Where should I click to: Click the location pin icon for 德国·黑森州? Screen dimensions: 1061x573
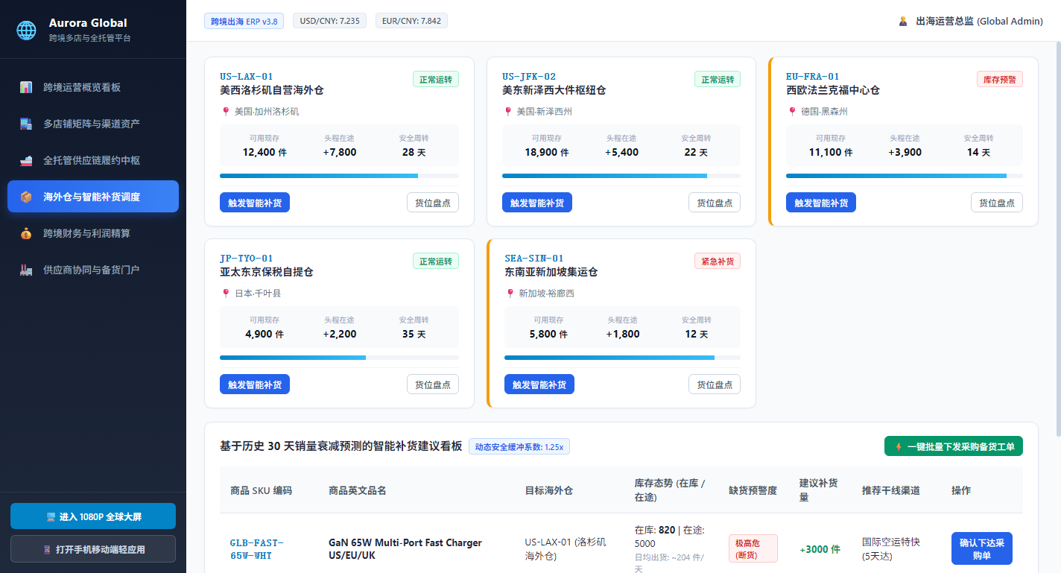pyautogui.click(x=791, y=112)
